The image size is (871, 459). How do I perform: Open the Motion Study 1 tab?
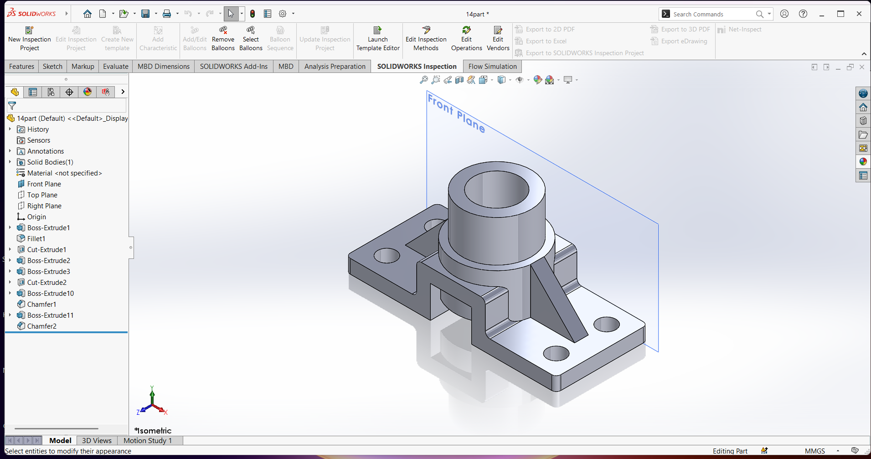pyautogui.click(x=147, y=440)
